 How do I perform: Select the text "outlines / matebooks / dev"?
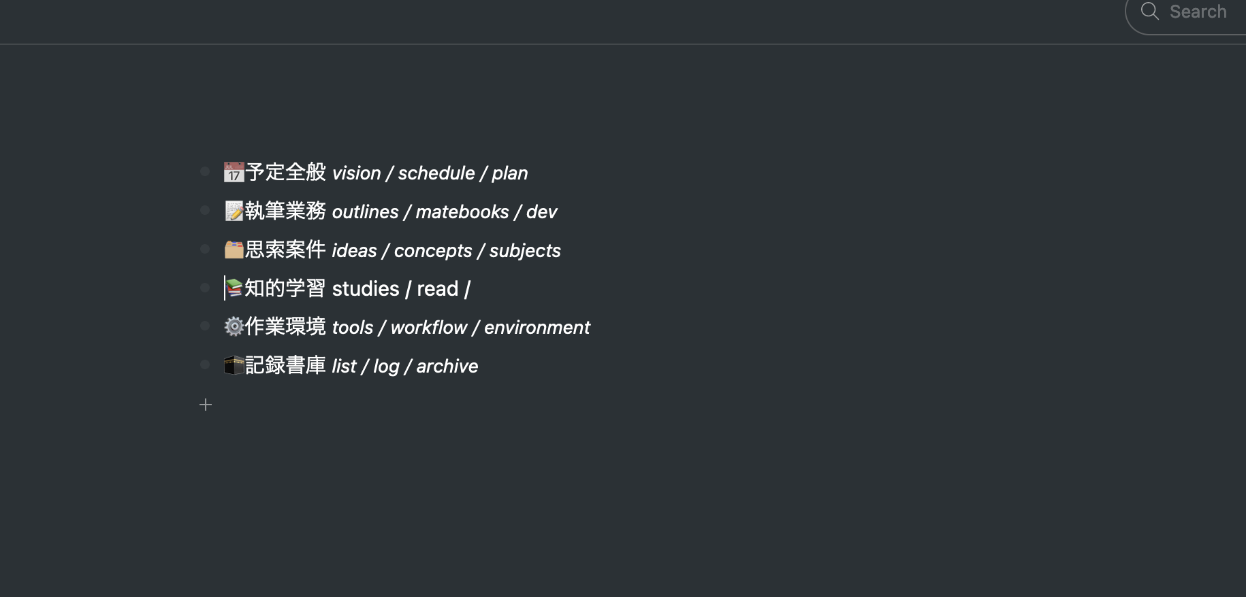click(x=444, y=211)
